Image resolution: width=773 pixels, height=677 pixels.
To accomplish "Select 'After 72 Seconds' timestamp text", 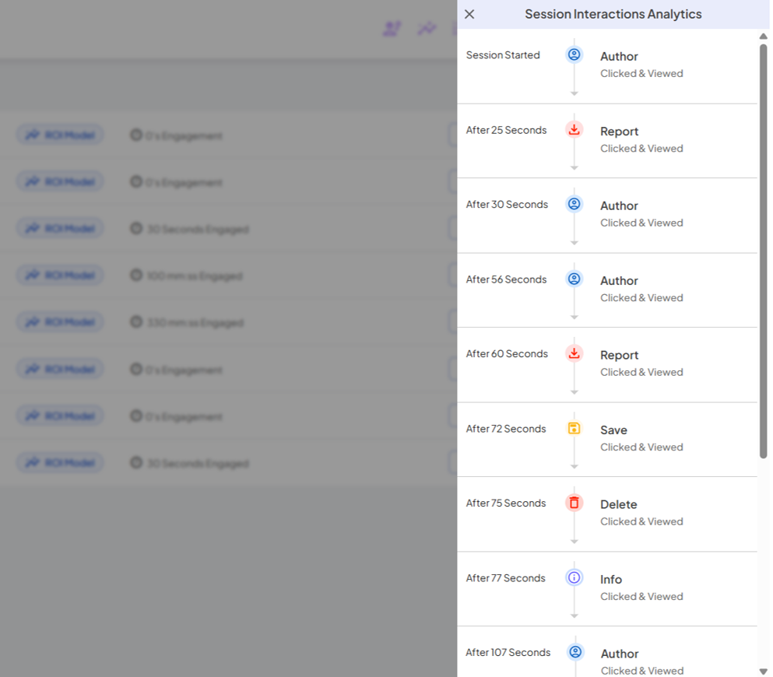I will [x=506, y=429].
